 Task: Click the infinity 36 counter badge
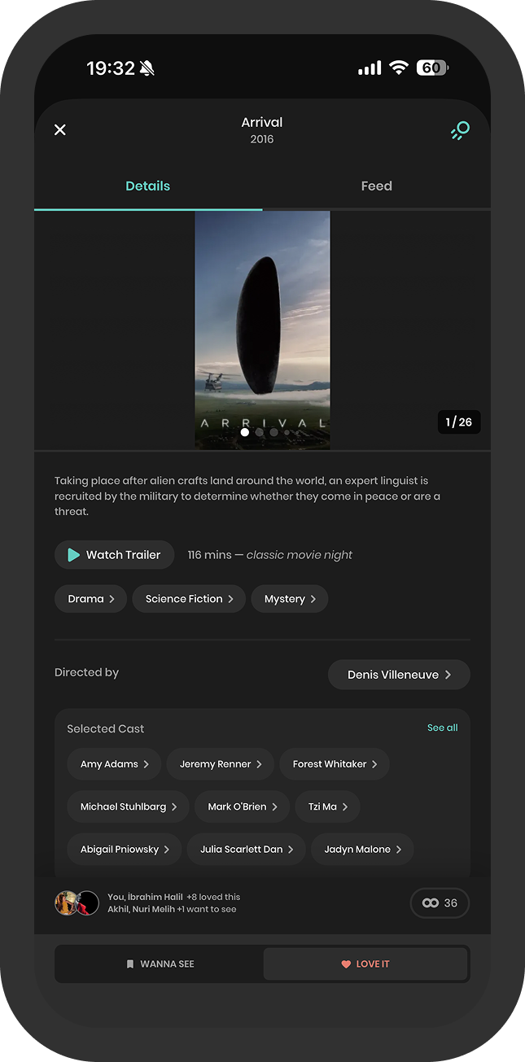tap(440, 902)
